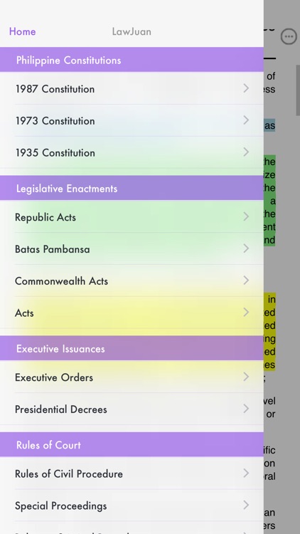Tap the yellow highlighted passage at right
The width and height of the screenshot is (300, 534).
[269, 332]
